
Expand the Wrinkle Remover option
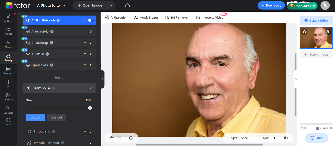[91, 143]
